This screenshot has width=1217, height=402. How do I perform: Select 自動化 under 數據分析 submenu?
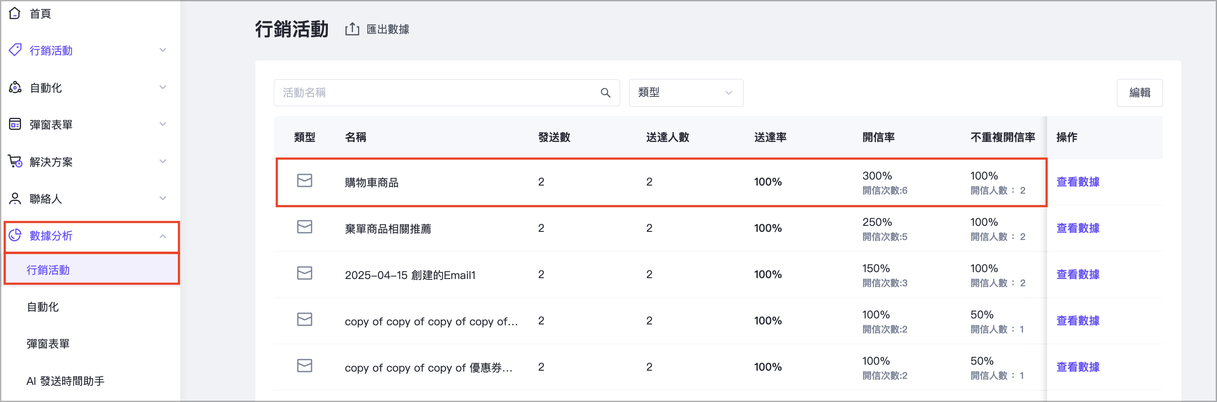[43, 307]
